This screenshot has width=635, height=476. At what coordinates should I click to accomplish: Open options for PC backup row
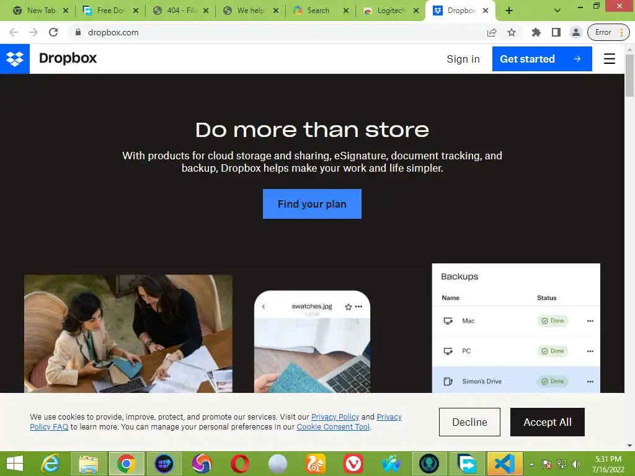pyautogui.click(x=590, y=351)
